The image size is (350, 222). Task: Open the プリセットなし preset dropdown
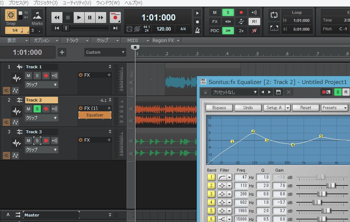(x=234, y=92)
